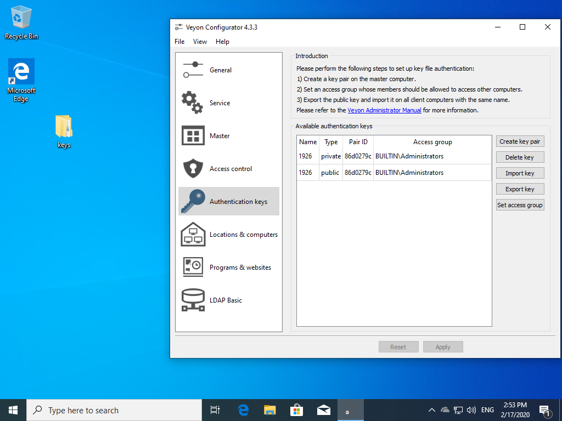Click the Export key button
This screenshot has width=562, height=421.
point(520,189)
